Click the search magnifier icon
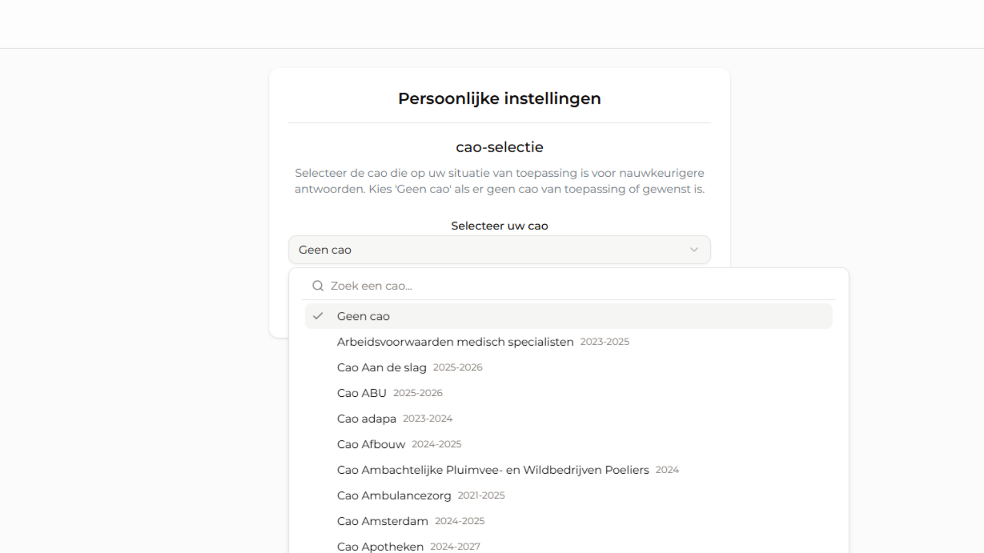984x553 pixels. pyautogui.click(x=318, y=286)
